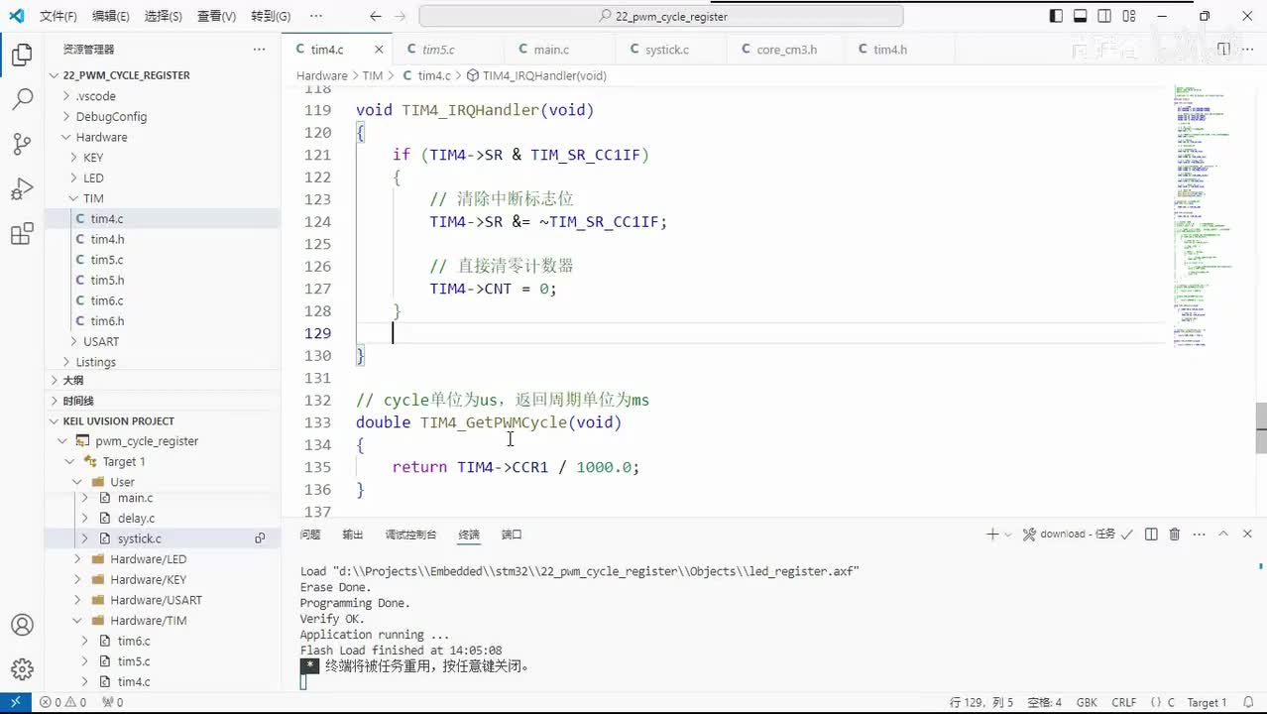This screenshot has height=714, width=1267.
Task: Toggle the primary side bar layout icon
Action: click(x=1057, y=16)
